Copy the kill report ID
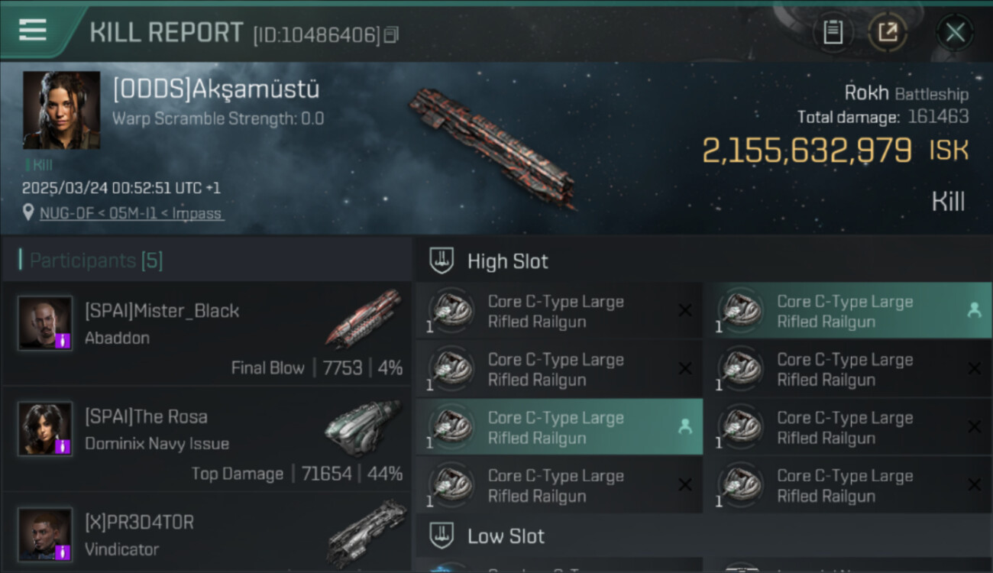 point(391,35)
